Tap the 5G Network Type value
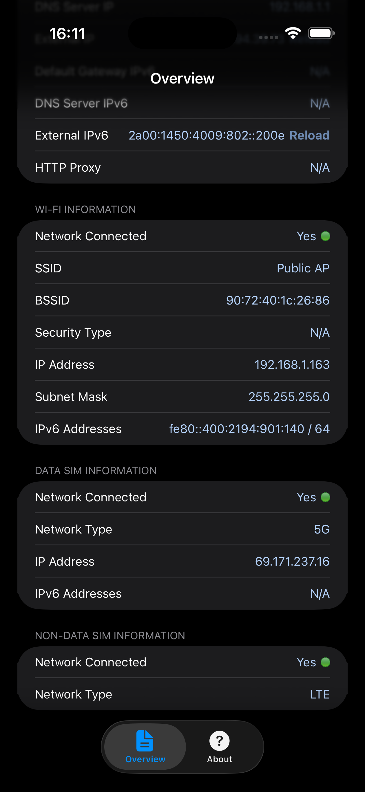 pos(322,529)
